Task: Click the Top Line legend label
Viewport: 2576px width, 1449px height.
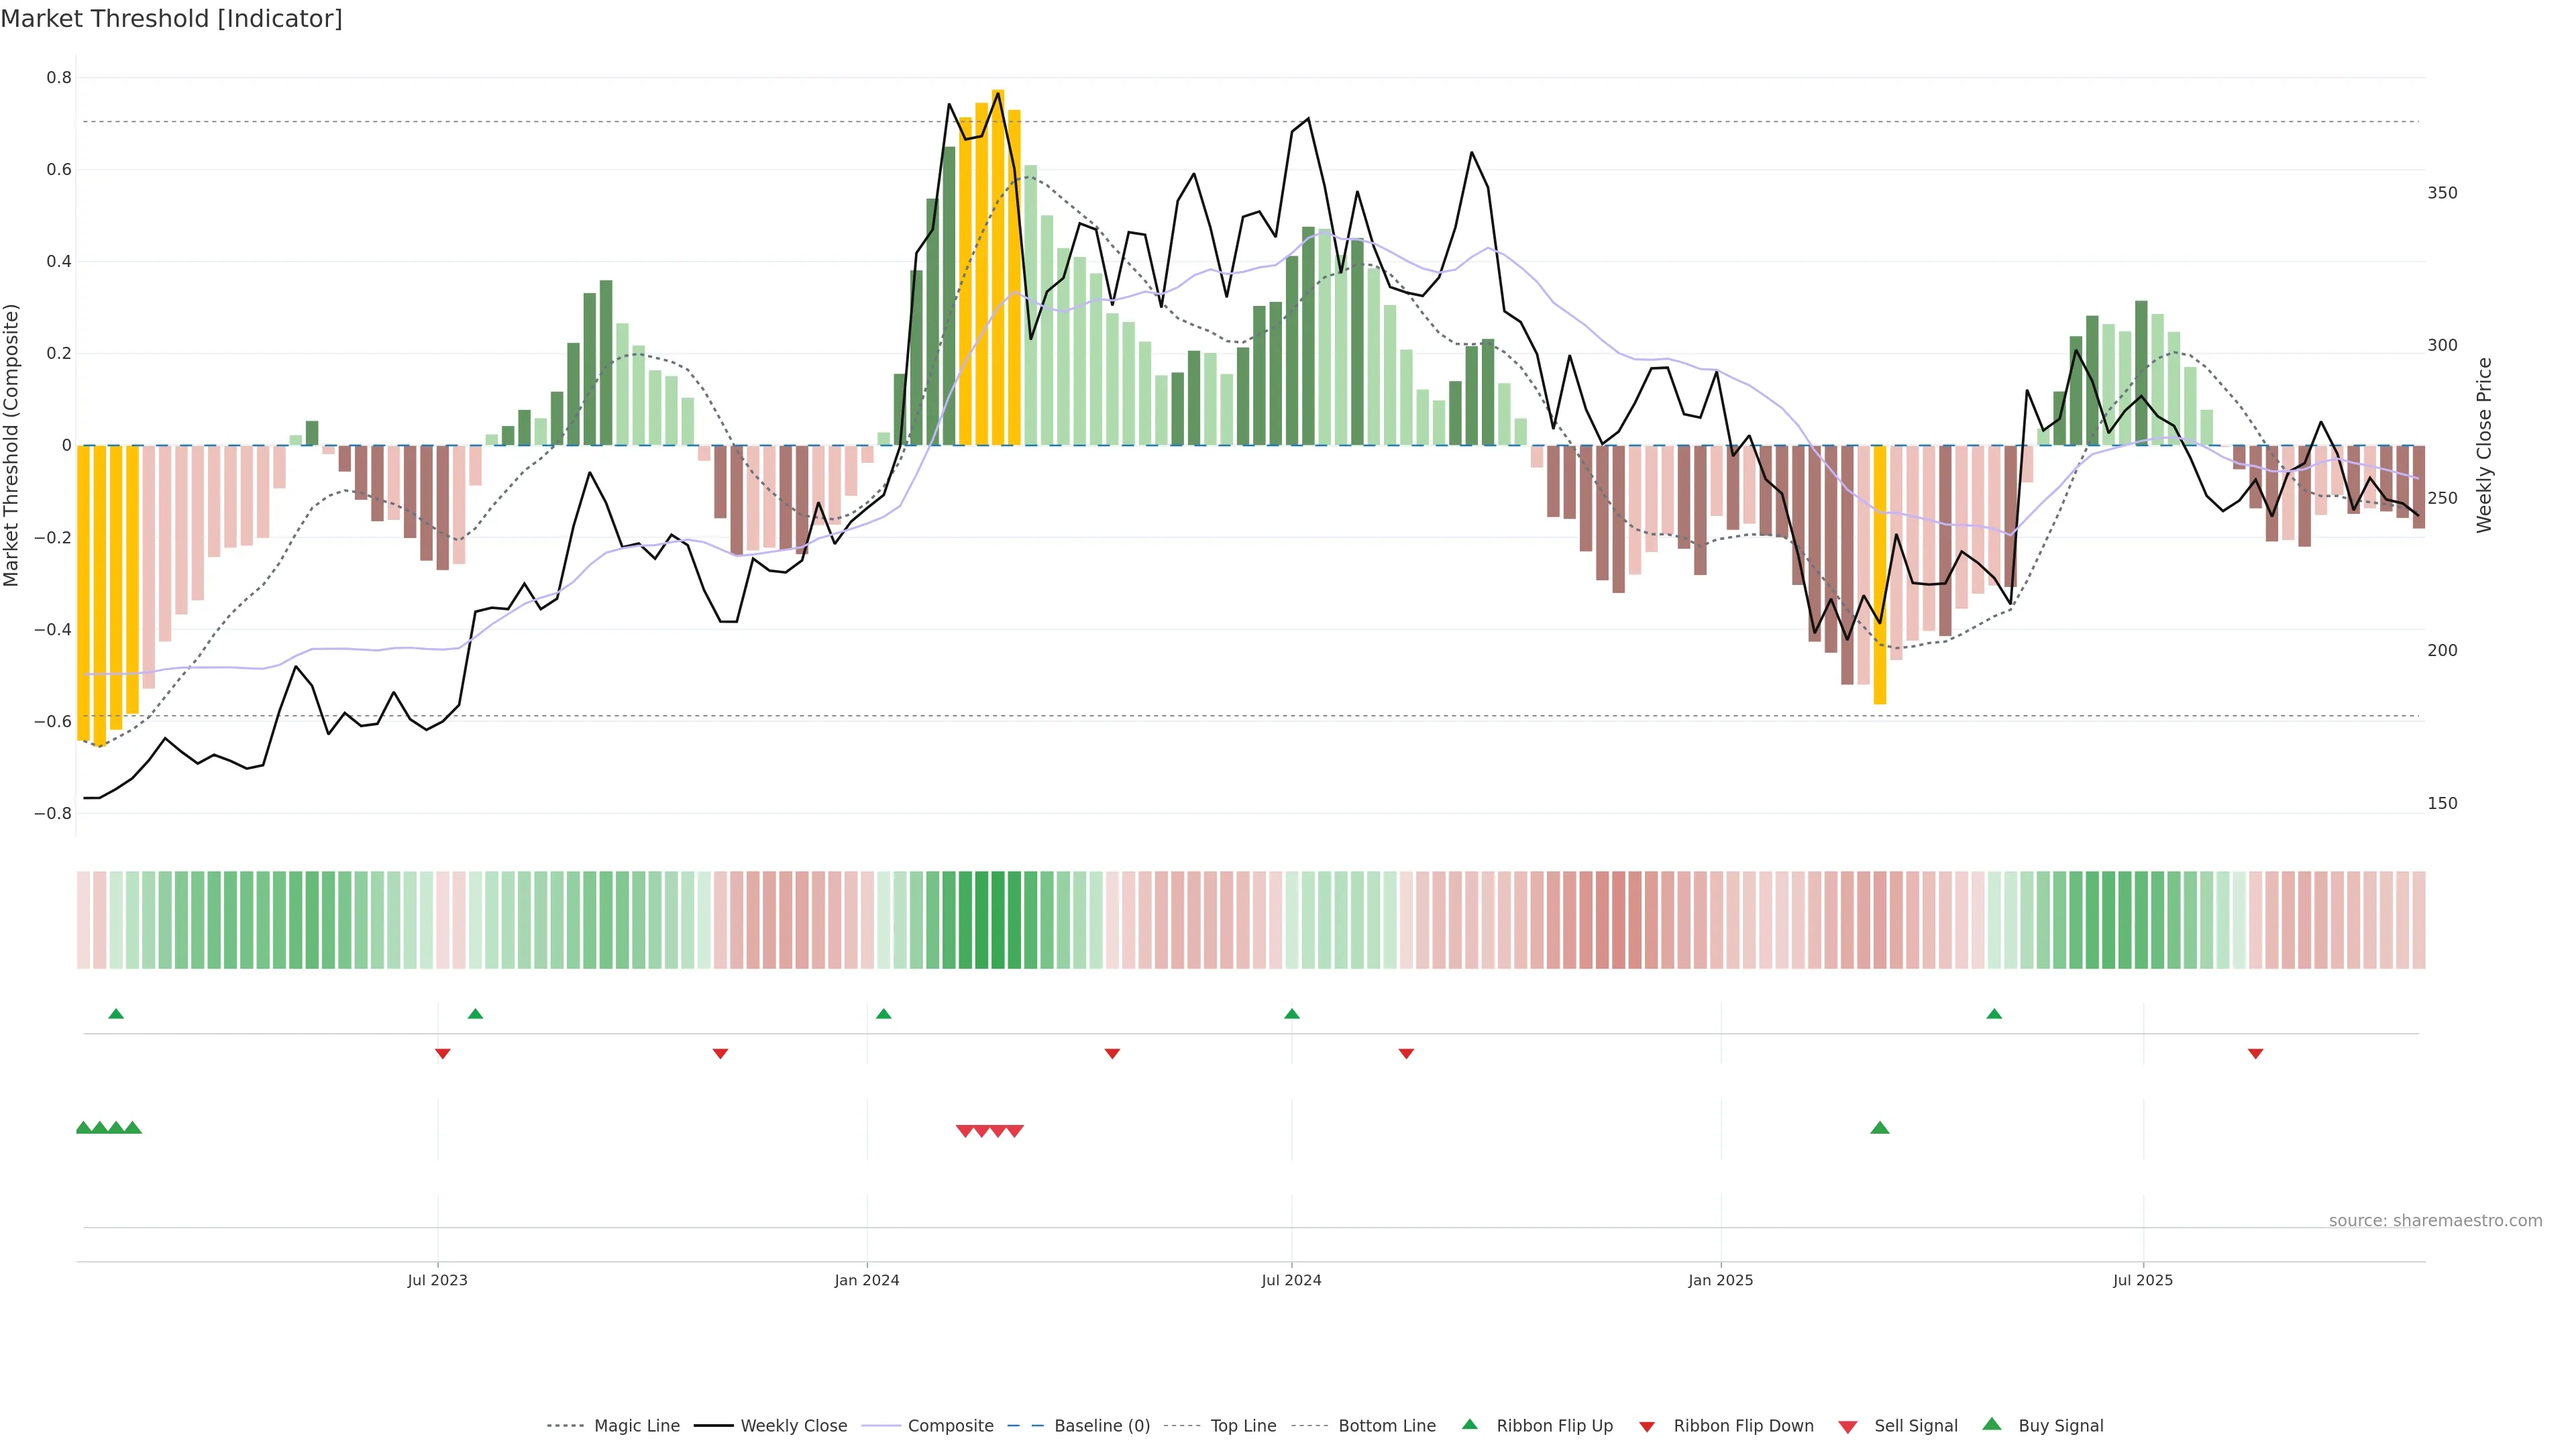Action: click(x=1243, y=1426)
